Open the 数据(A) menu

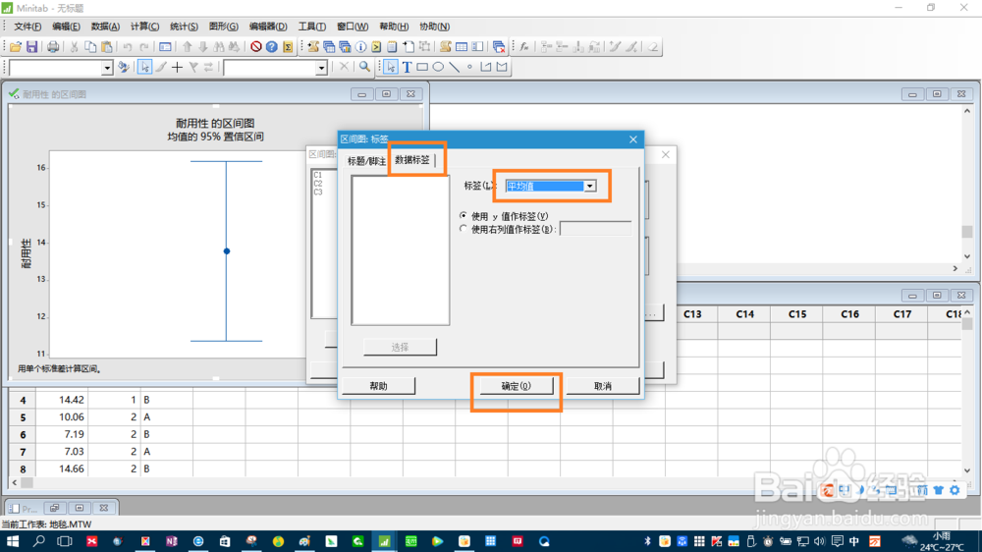[105, 27]
